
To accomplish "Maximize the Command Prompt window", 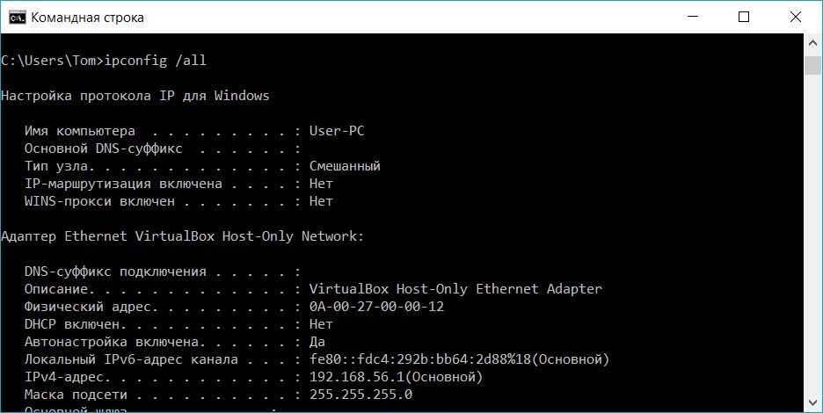I will pos(744,17).
